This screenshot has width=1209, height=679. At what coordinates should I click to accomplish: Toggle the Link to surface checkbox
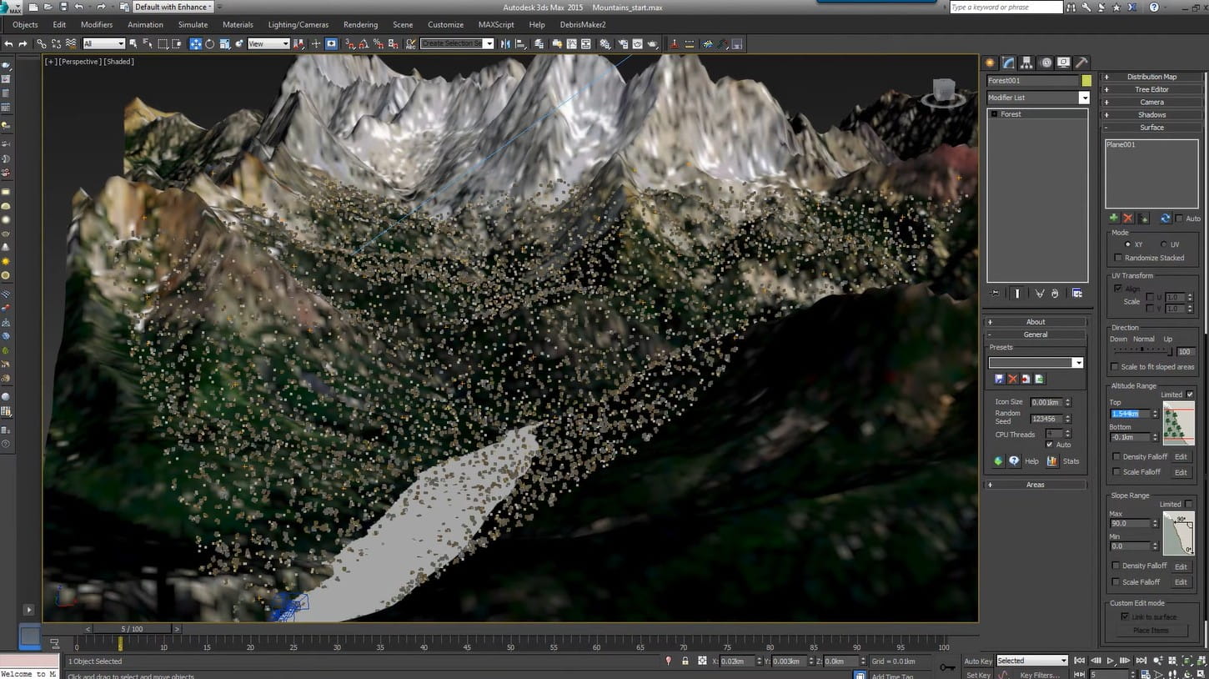pos(1125,616)
